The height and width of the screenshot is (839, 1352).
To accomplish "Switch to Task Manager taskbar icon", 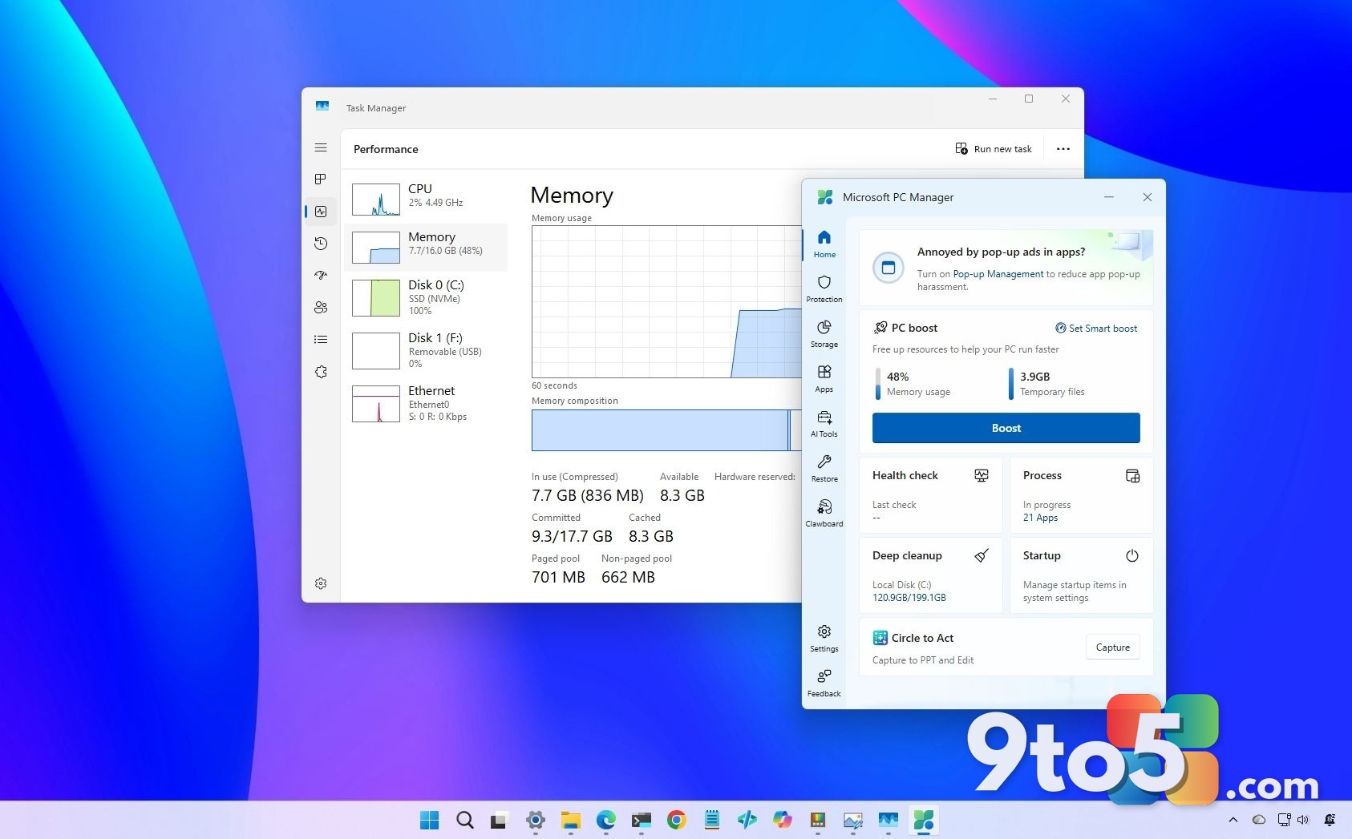I will click(889, 820).
